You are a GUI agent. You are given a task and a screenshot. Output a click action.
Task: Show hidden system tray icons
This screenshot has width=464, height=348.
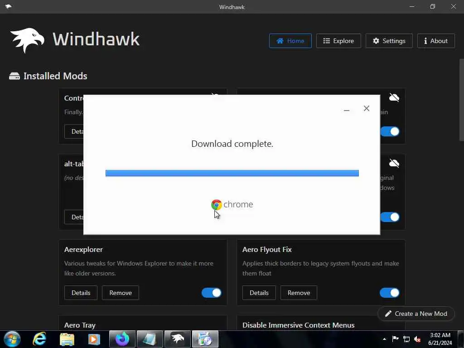coord(384,339)
